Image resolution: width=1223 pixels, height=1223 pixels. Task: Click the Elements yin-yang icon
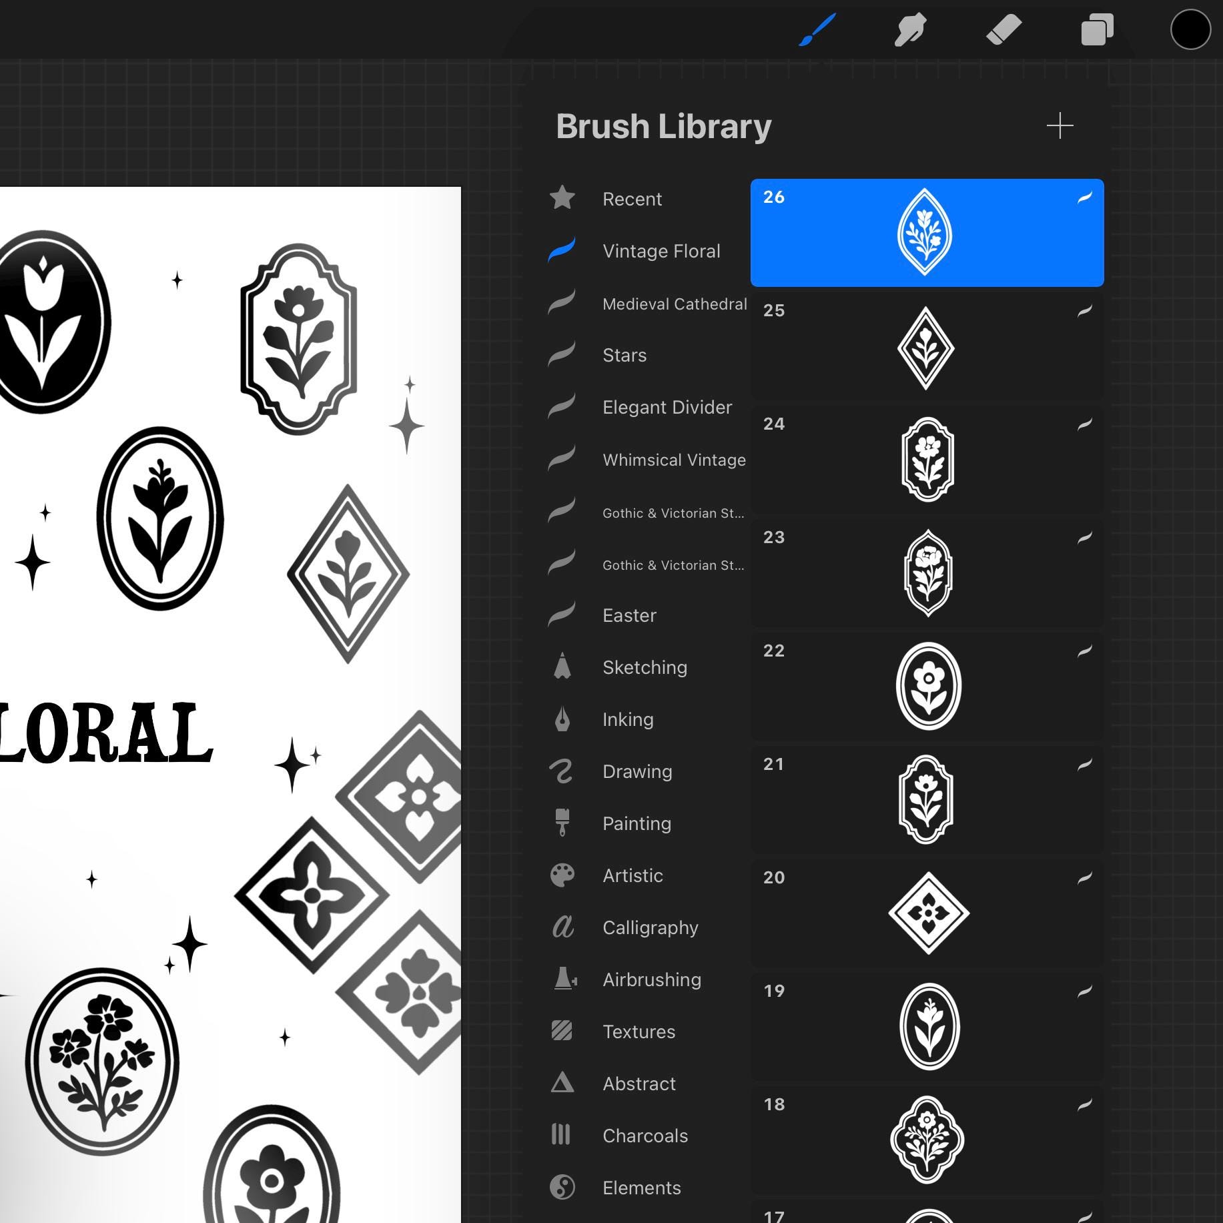[562, 1187]
